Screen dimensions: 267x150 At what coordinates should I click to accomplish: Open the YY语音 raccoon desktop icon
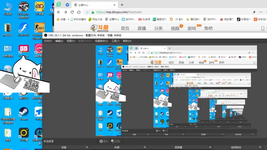[x=39, y=9]
